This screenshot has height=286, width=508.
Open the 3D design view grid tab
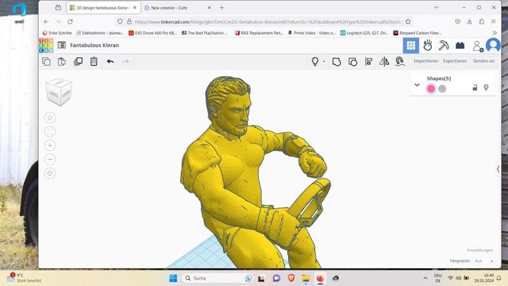tap(411, 46)
